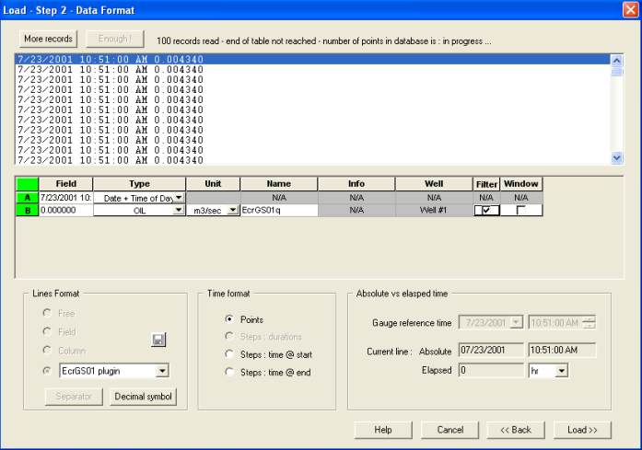Select row A header in the table
Viewport: 642px width, 450px height.
pos(27,197)
